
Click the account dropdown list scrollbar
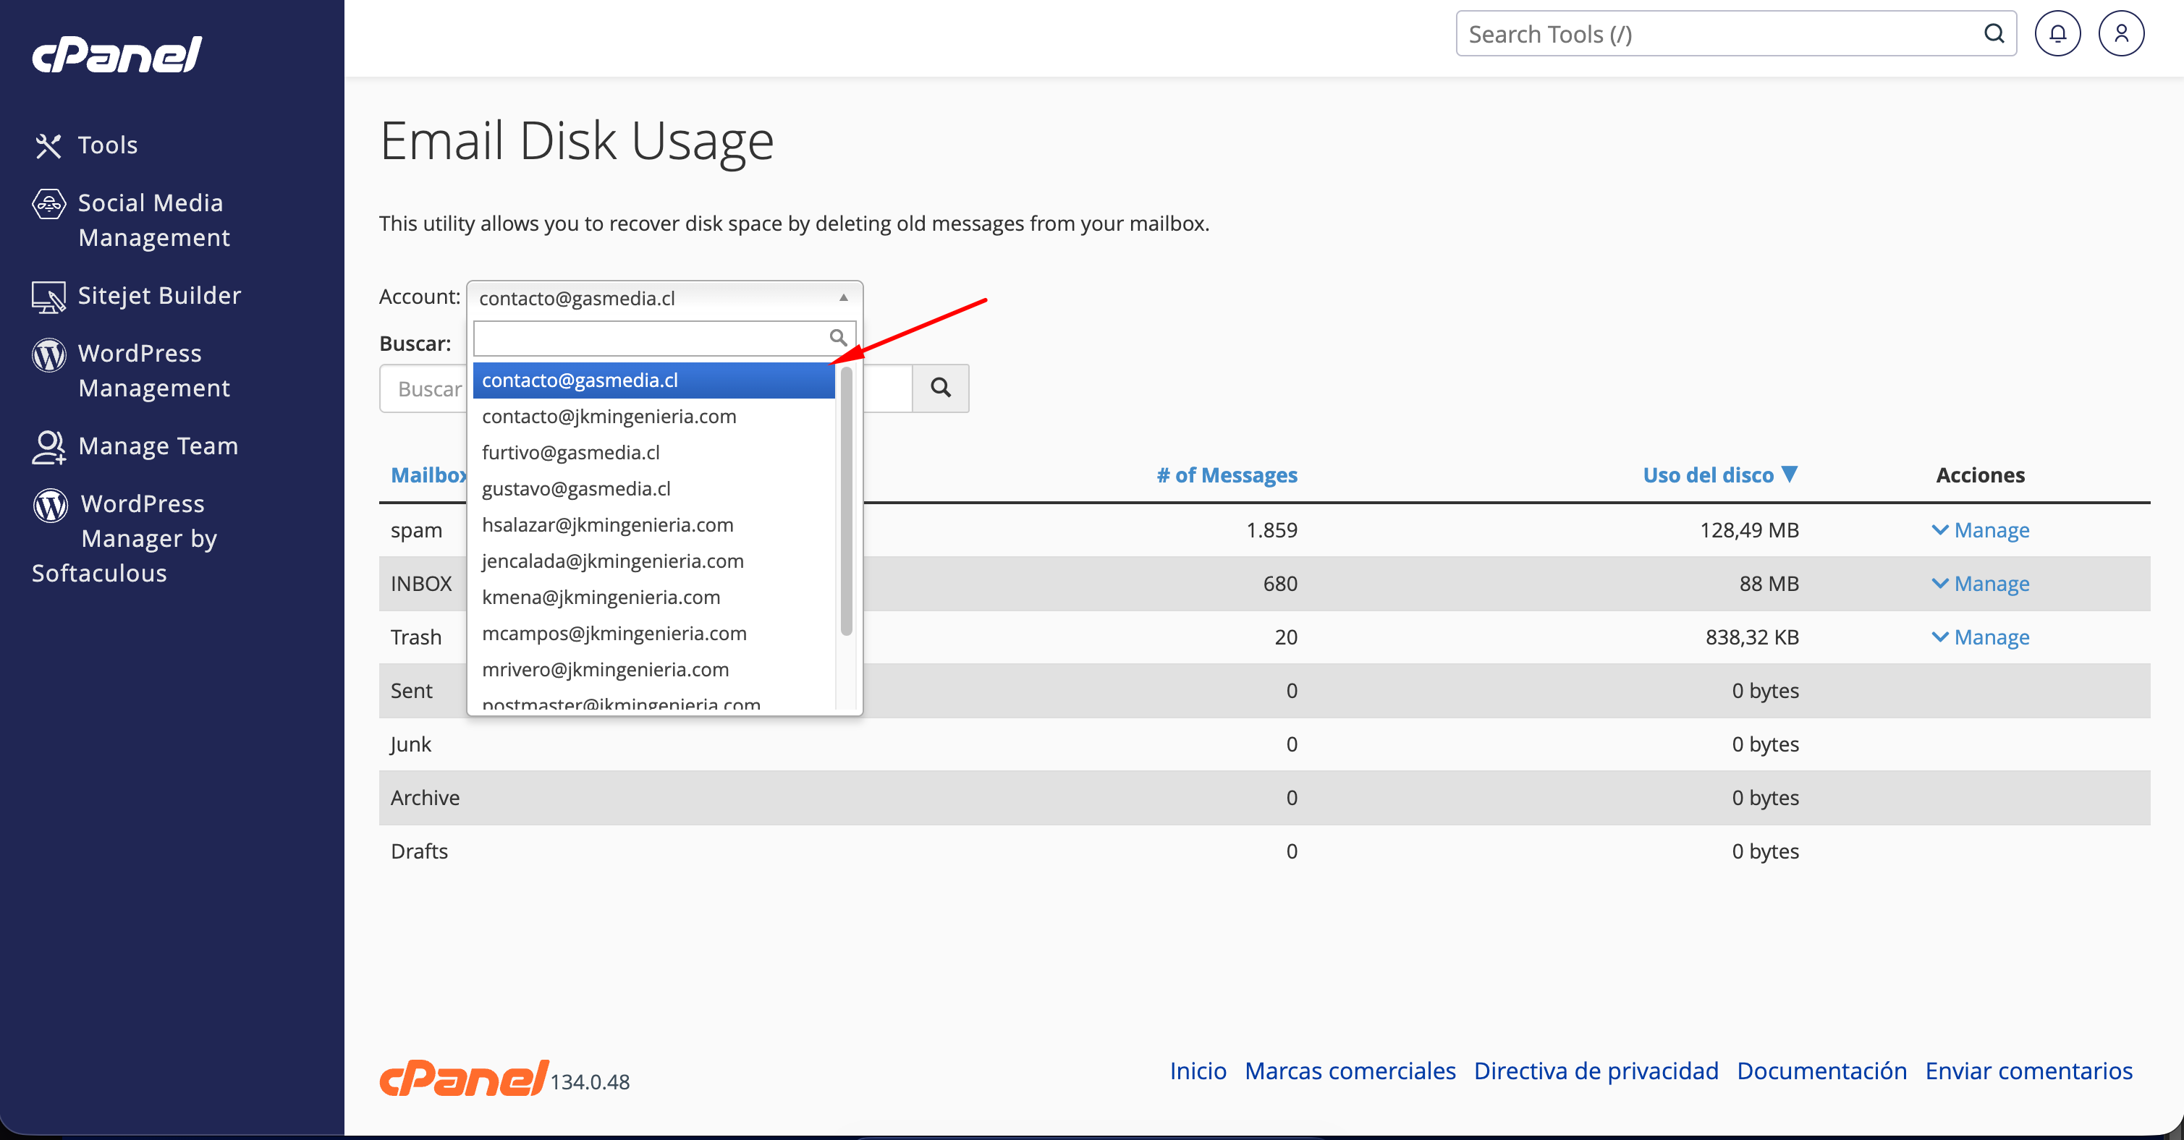pos(846,501)
